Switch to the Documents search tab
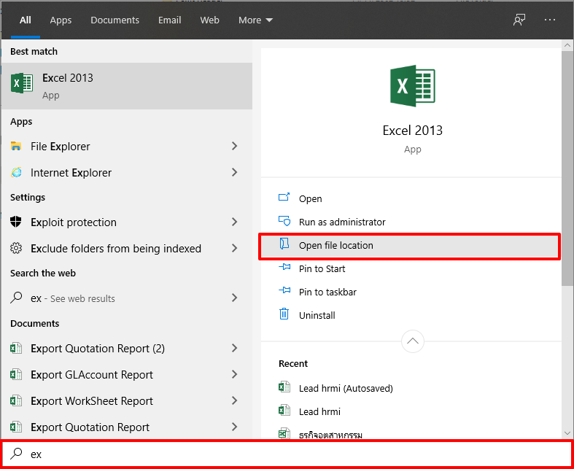 [x=115, y=20]
